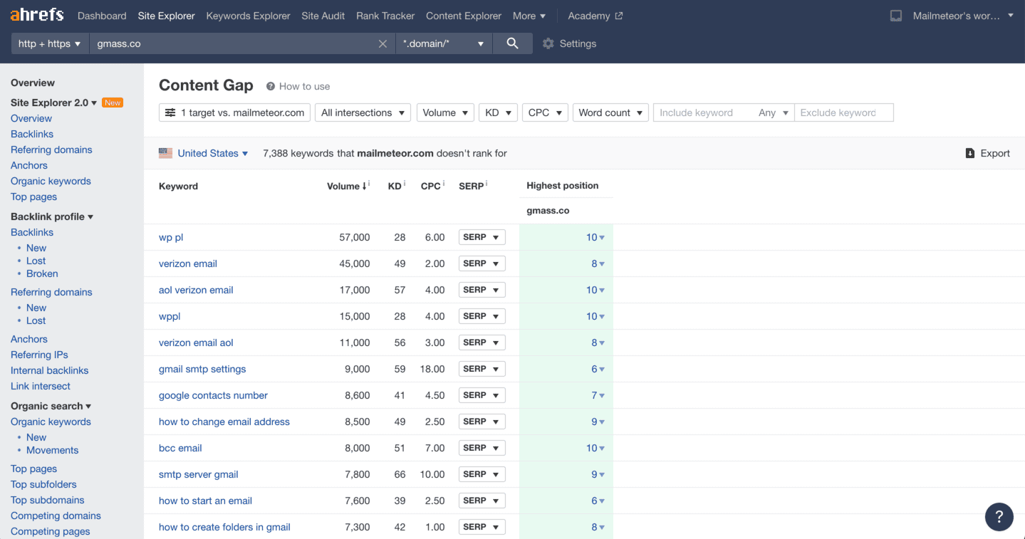Click the Academy external link icon
This screenshot has width=1025, height=539.
coord(618,16)
